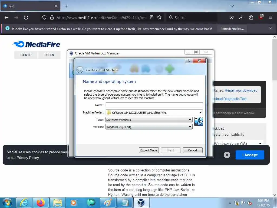Toggle reader view in the address bar
This screenshot has height=208, width=277.
[151, 17]
